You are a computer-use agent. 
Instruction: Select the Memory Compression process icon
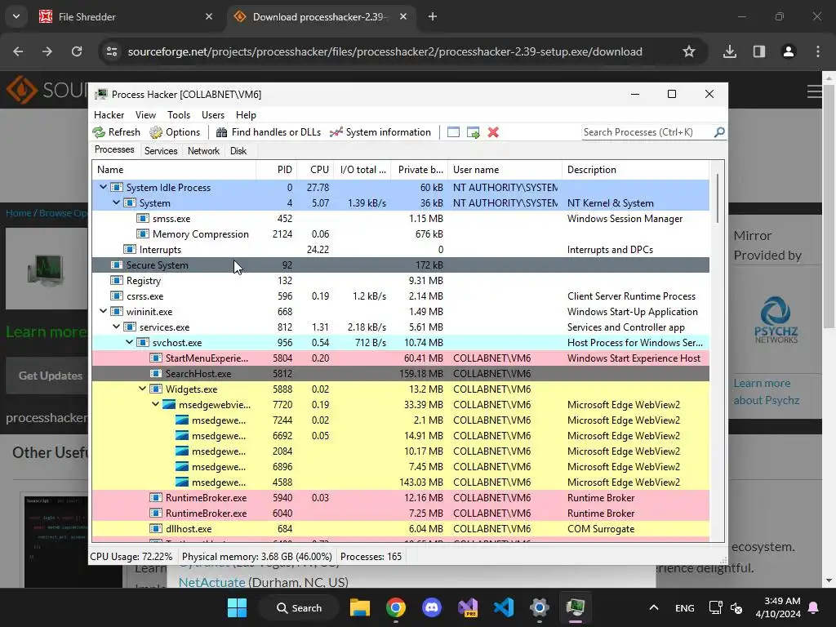coord(142,233)
